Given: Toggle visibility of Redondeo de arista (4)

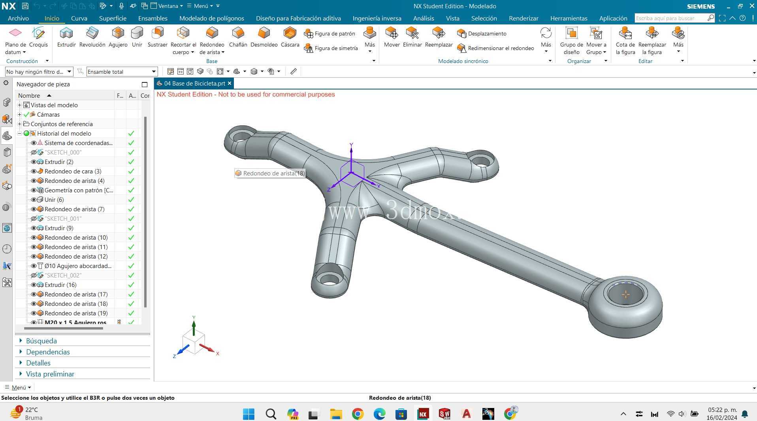Looking at the screenshot, I should tap(34, 181).
